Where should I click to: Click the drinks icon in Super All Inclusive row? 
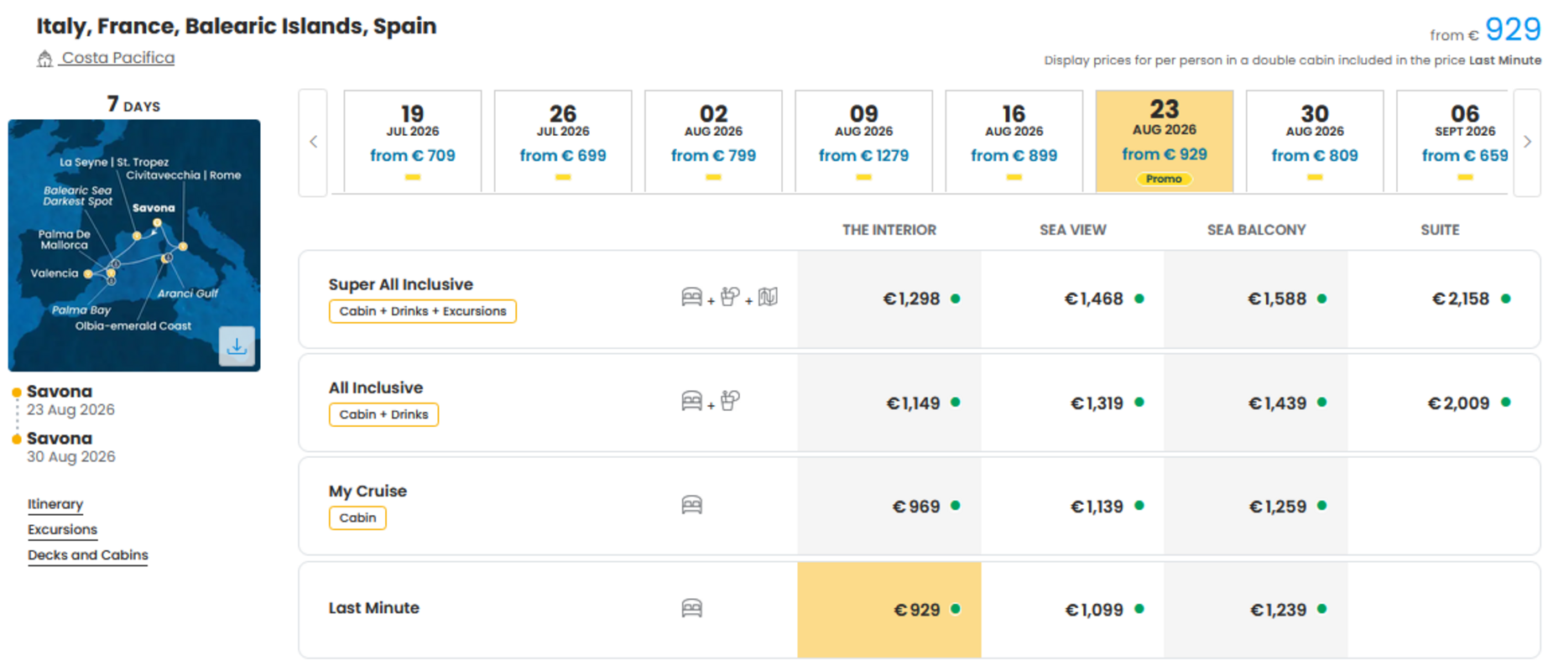730,297
